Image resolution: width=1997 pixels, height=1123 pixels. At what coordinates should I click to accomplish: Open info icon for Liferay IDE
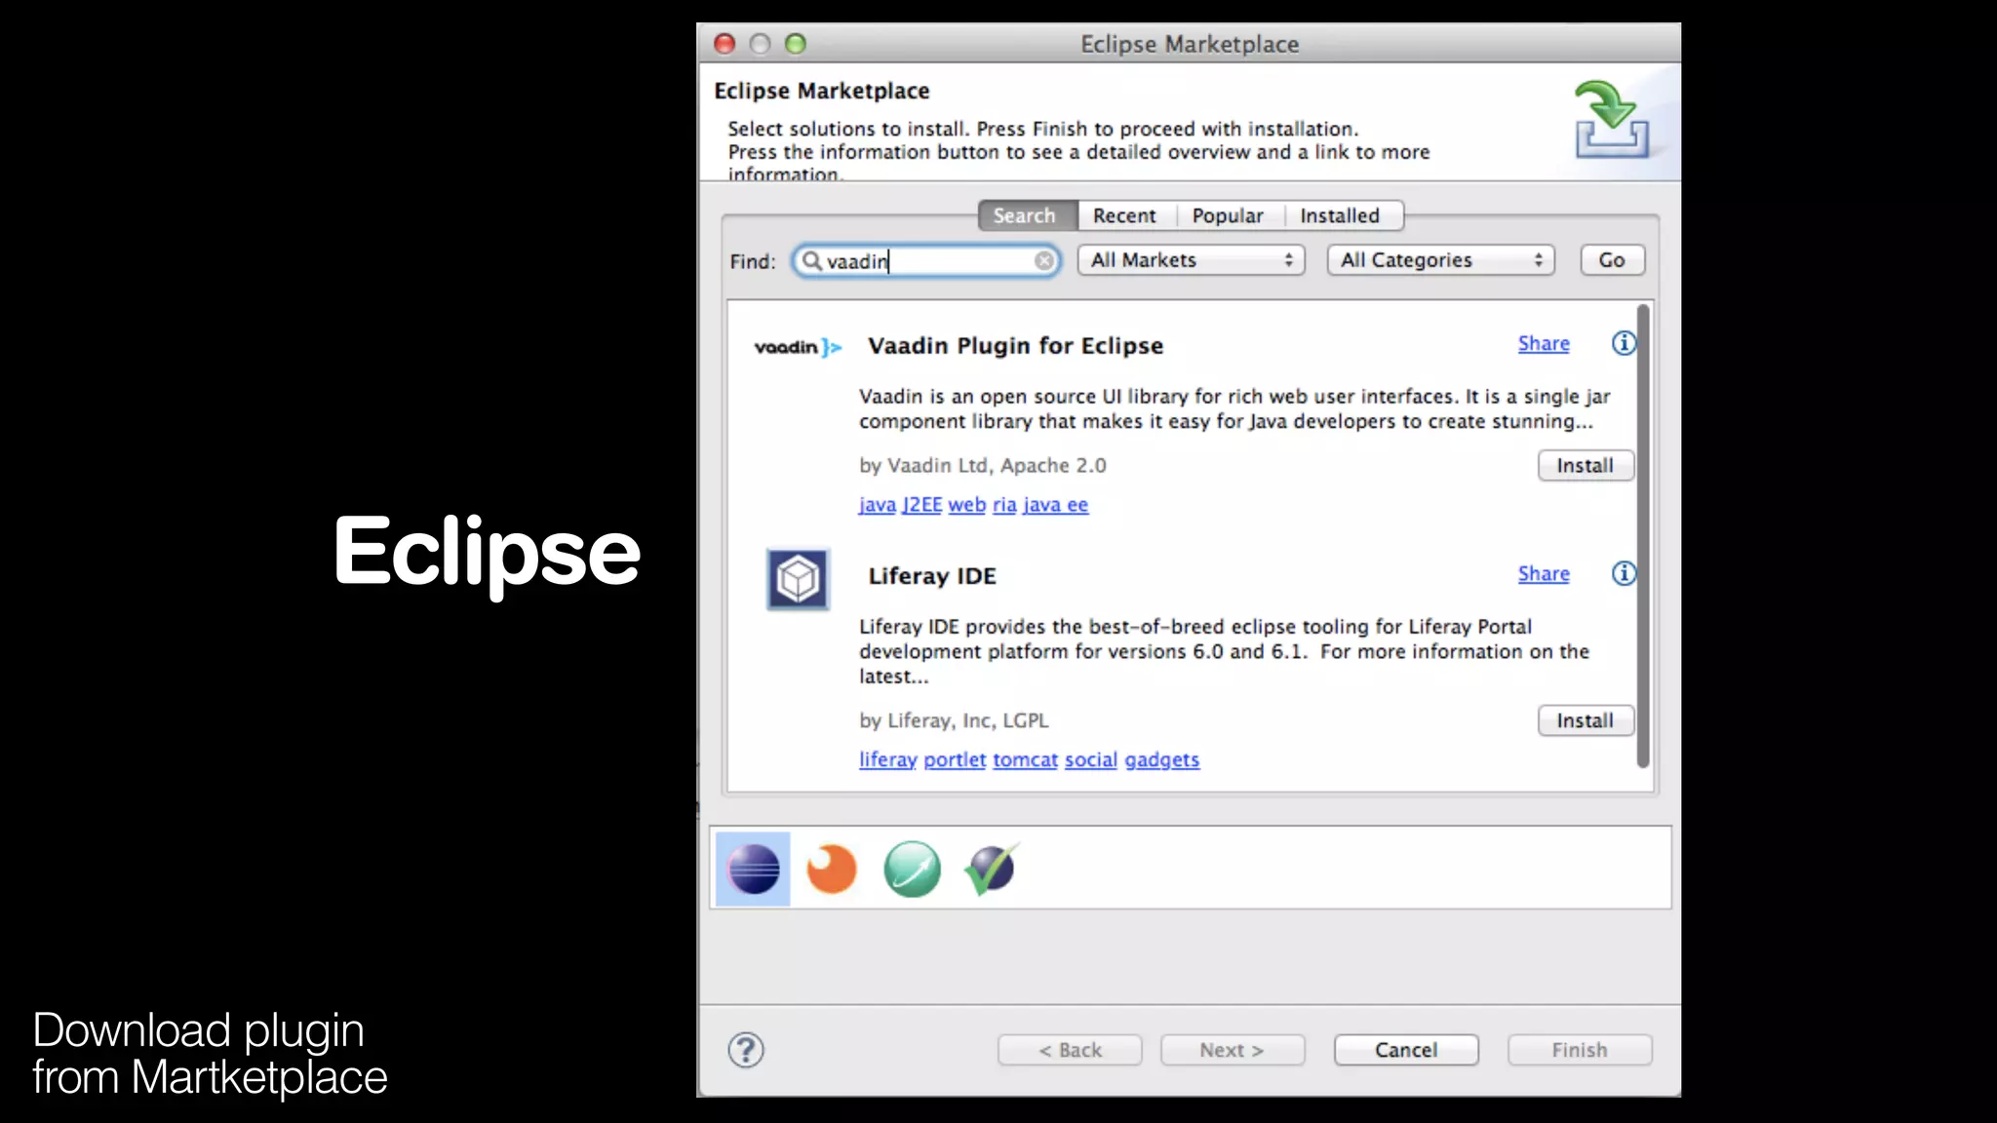click(x=1623, y=573)
